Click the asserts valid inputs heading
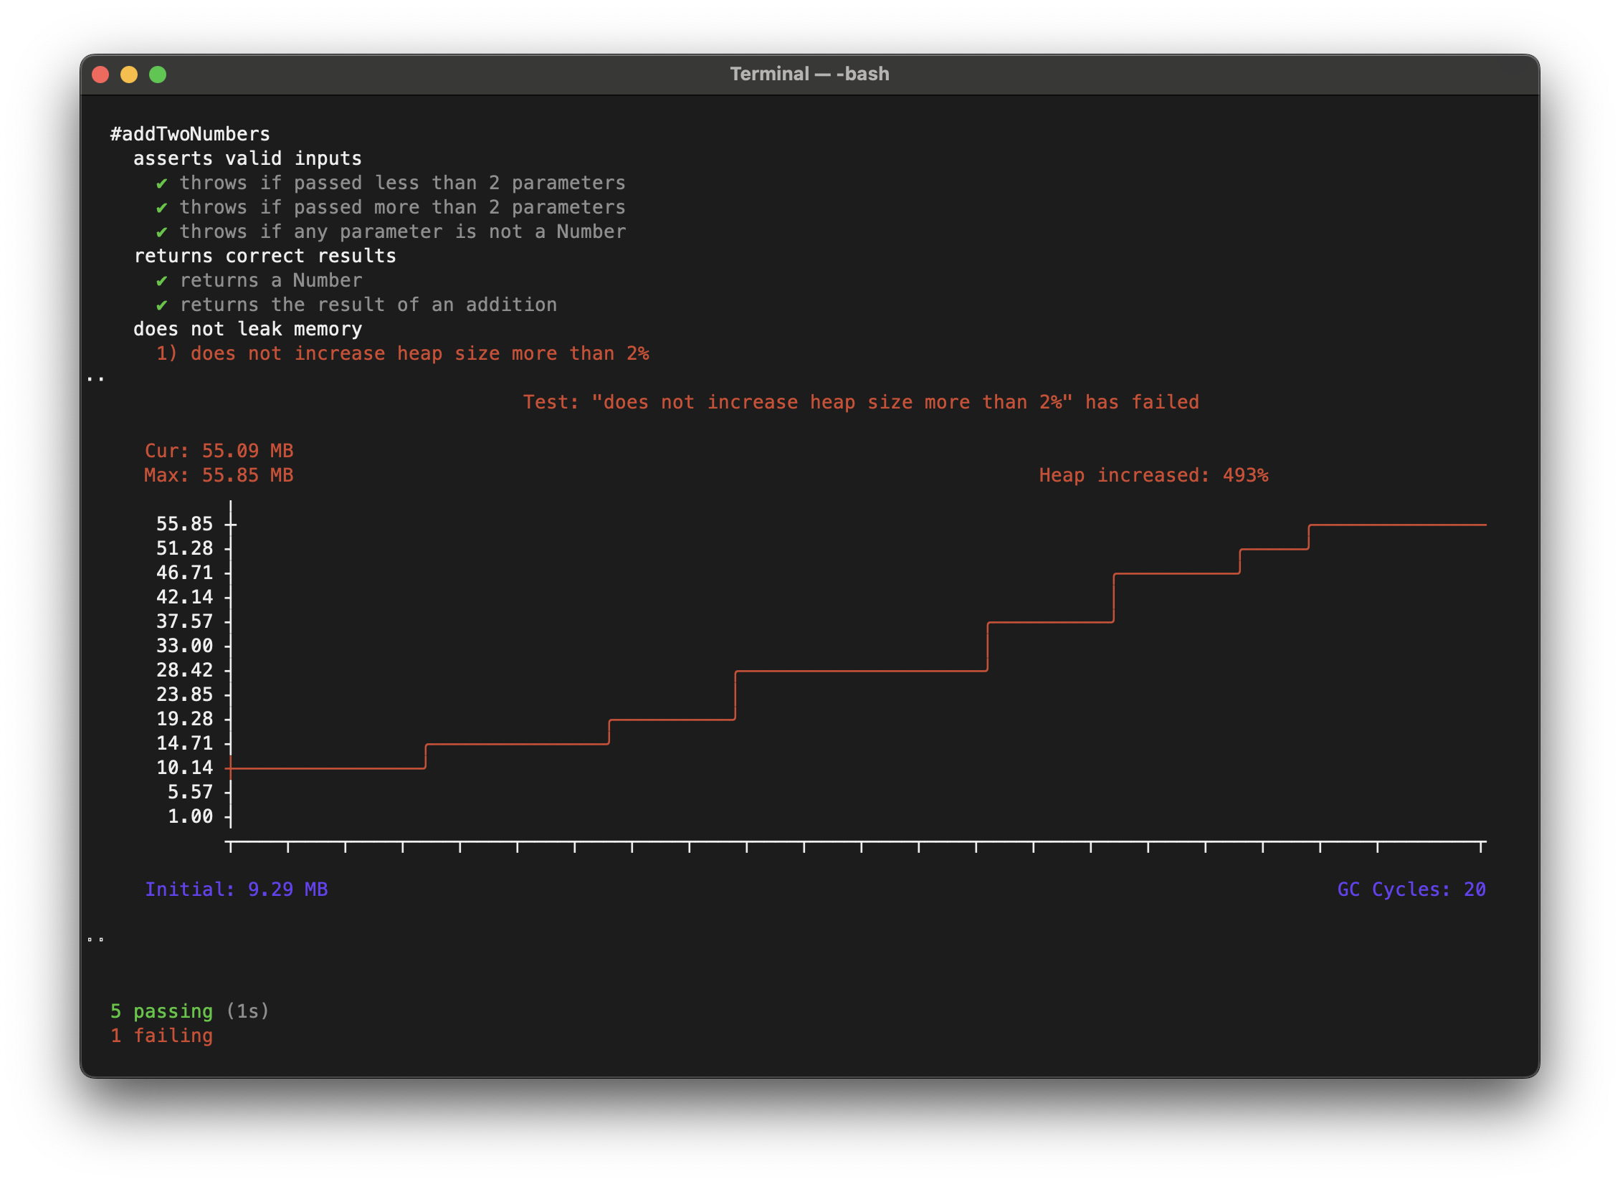 coord(247,158)
